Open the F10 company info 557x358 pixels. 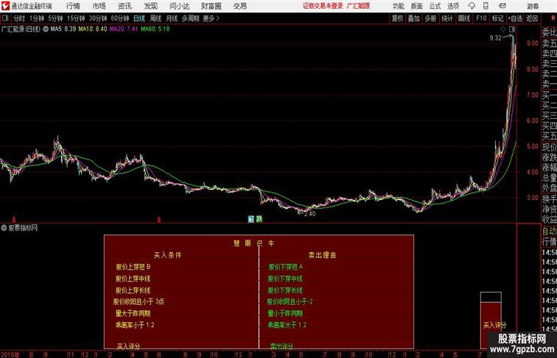pos(481,18)
